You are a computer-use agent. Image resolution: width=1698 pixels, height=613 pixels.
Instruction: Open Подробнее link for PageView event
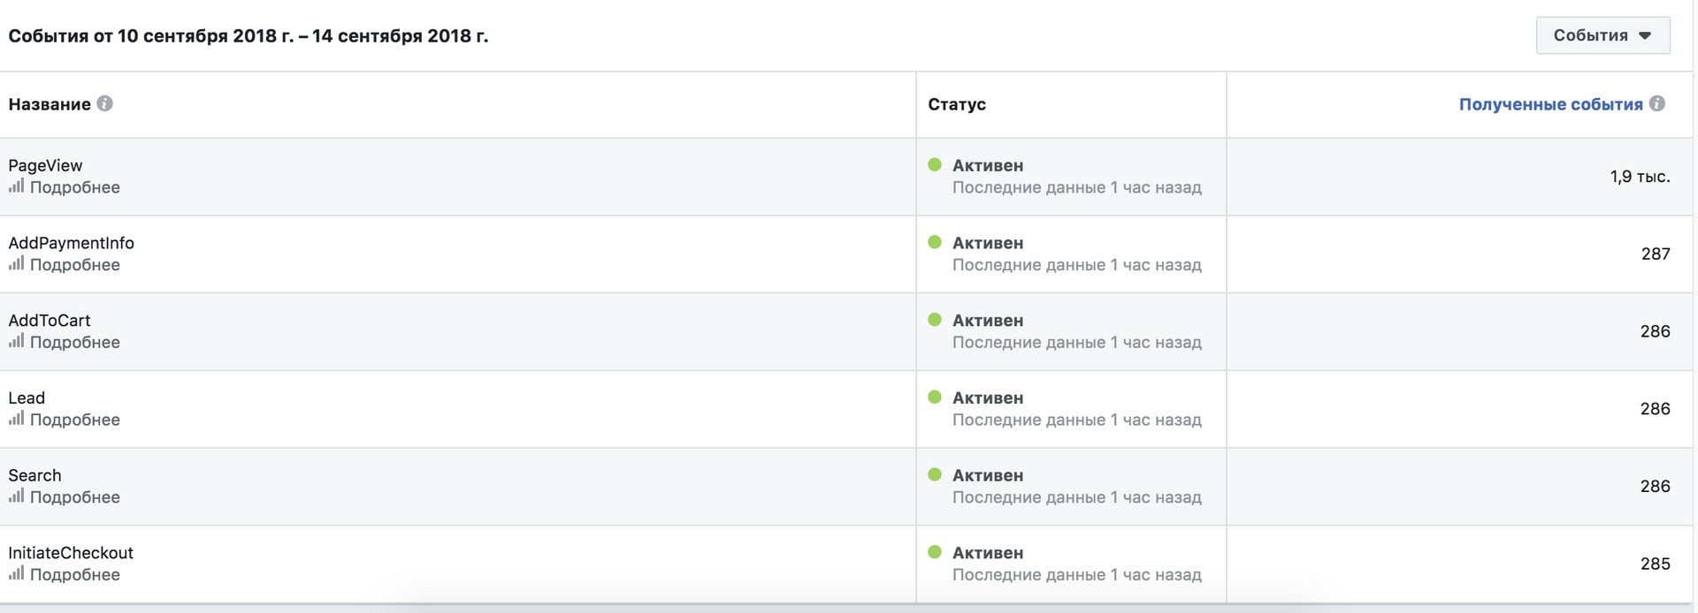click(x=75, y=187)
